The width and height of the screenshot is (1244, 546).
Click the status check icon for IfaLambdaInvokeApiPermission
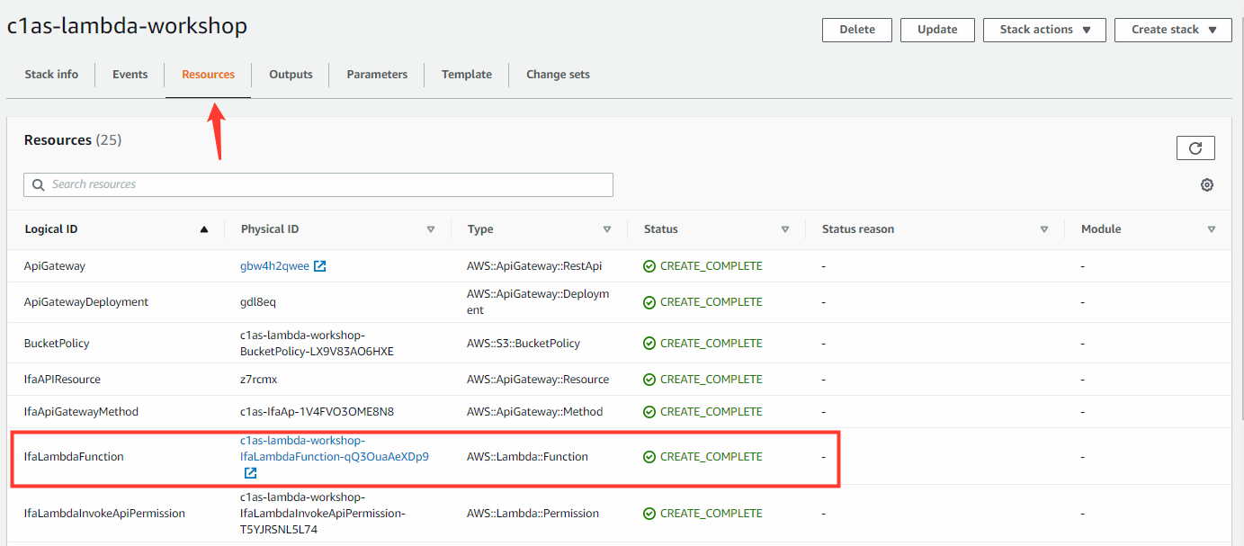(649, 514)
